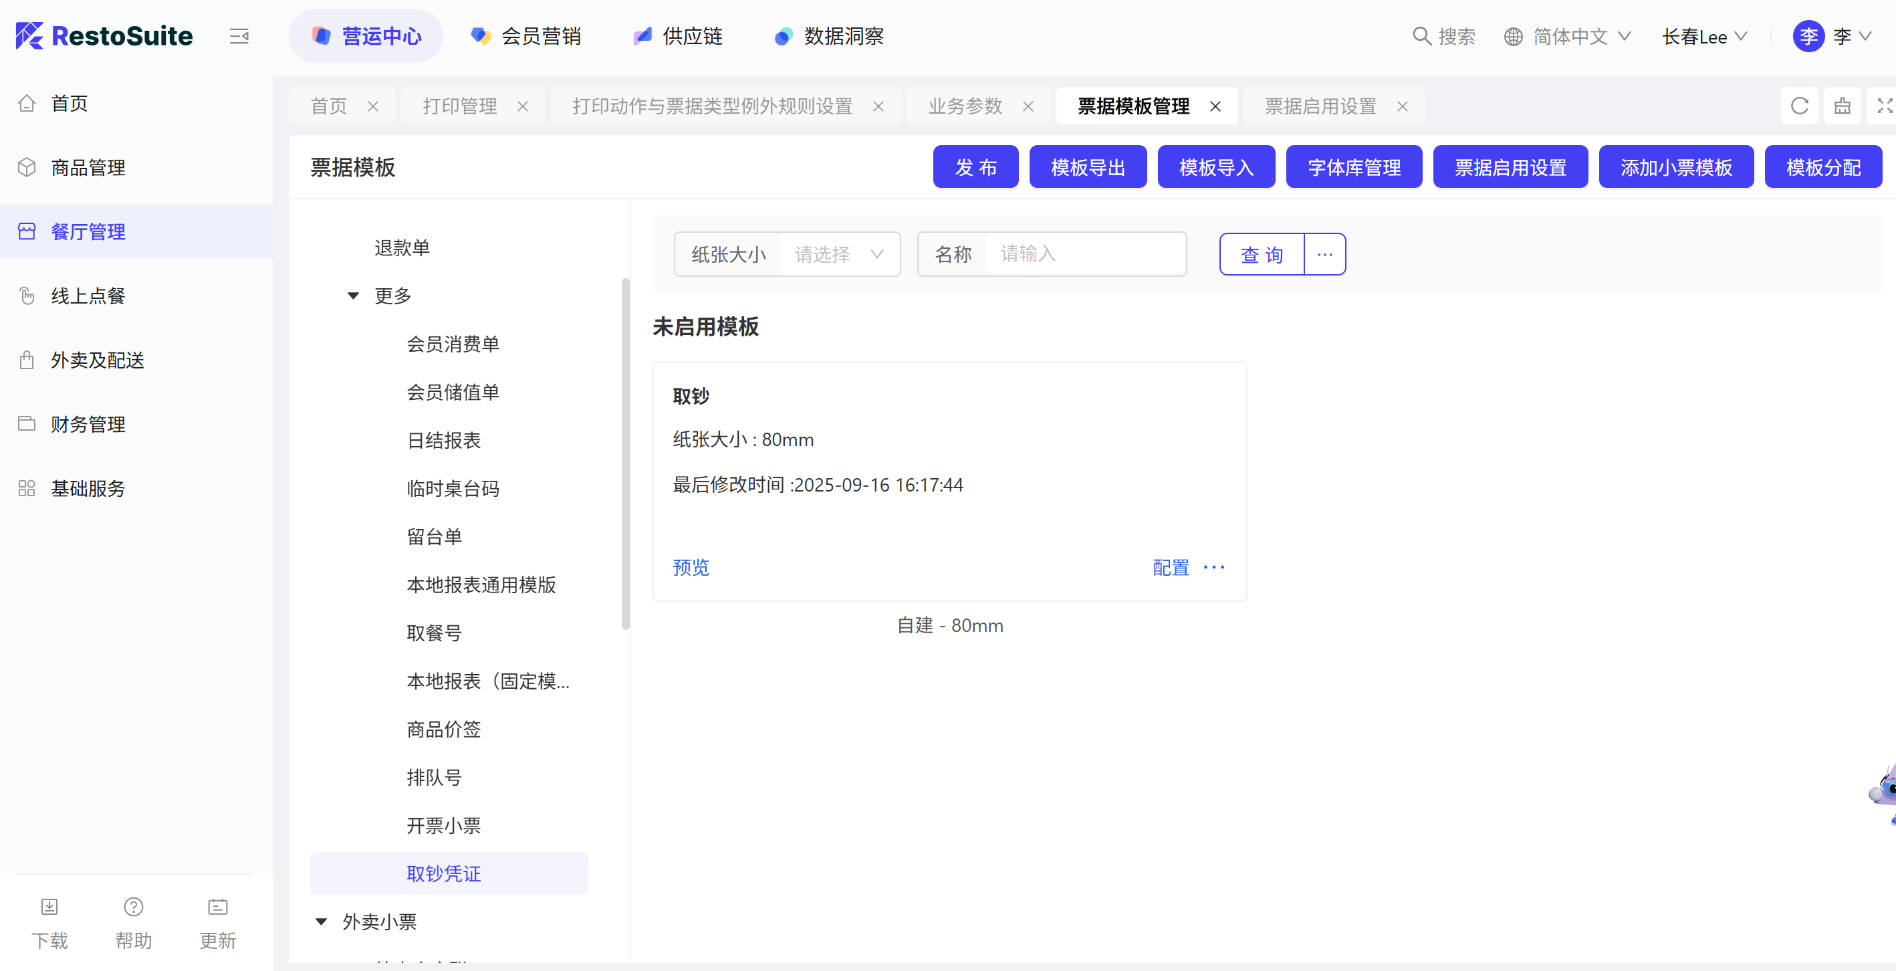Open the three-dot menu on 取钞 template card

pyautogui.click(x=1213, y=567)
